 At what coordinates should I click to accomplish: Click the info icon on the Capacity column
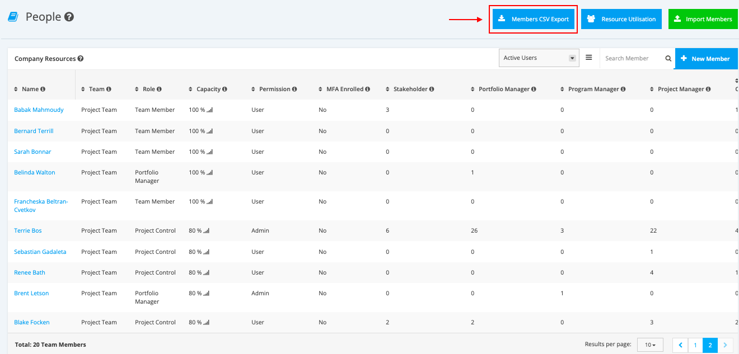tap(224, 89)
